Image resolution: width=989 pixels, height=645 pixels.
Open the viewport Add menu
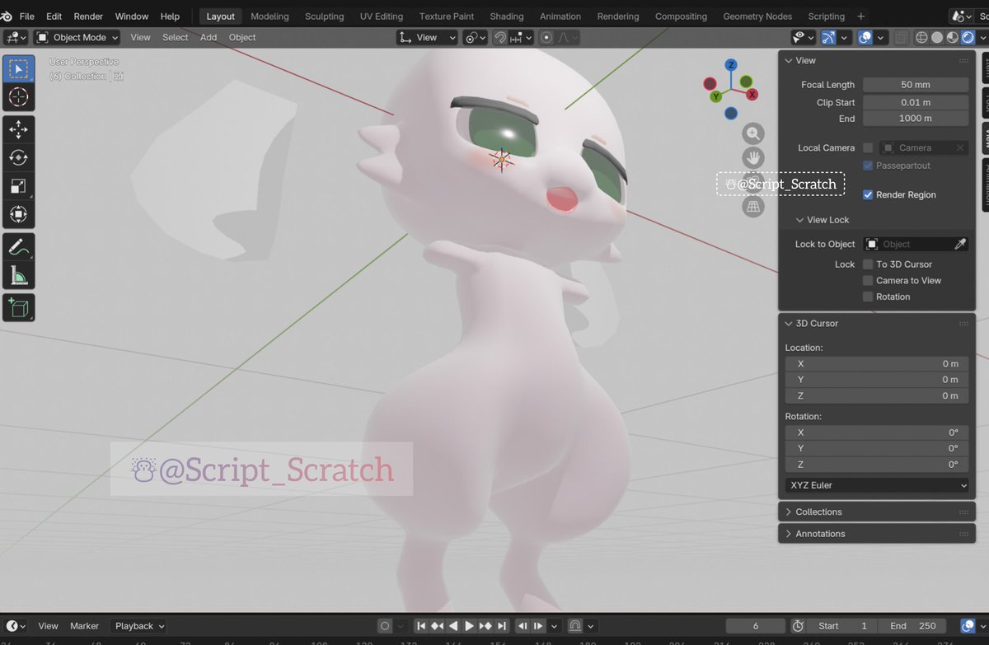tap(209, 37)
